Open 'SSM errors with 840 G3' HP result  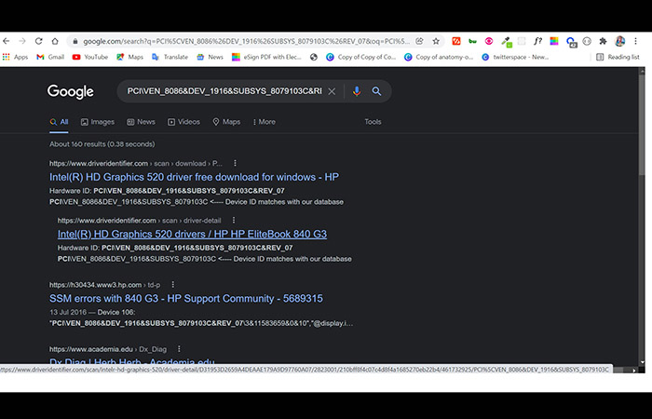186,299
